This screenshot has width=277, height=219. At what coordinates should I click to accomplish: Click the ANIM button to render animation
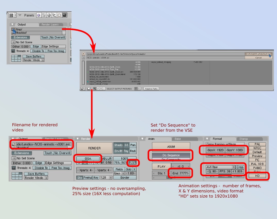click(171, 147)
